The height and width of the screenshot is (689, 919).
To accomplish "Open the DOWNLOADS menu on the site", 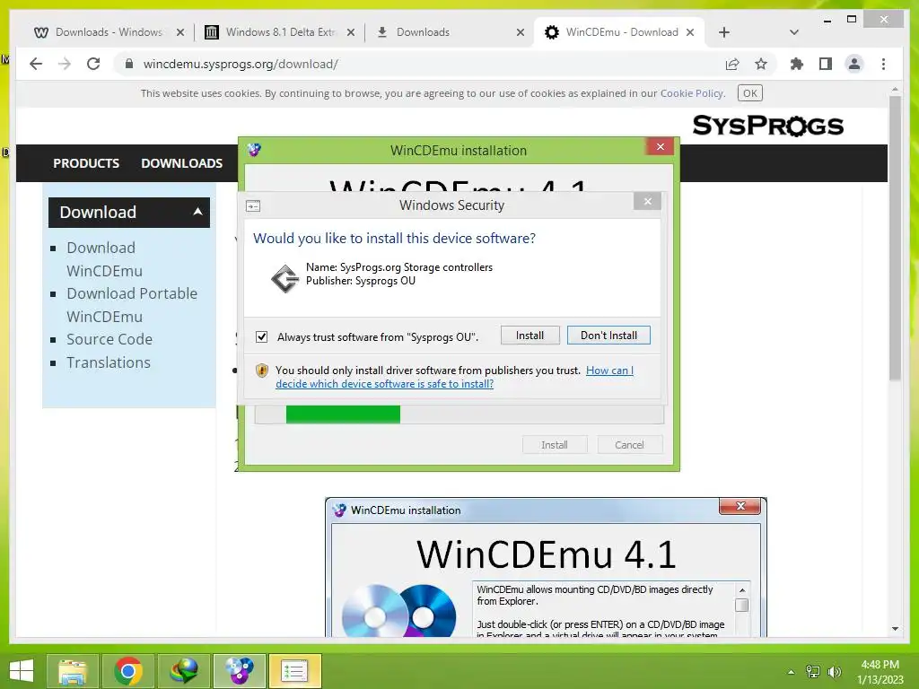I will point(181,163).
